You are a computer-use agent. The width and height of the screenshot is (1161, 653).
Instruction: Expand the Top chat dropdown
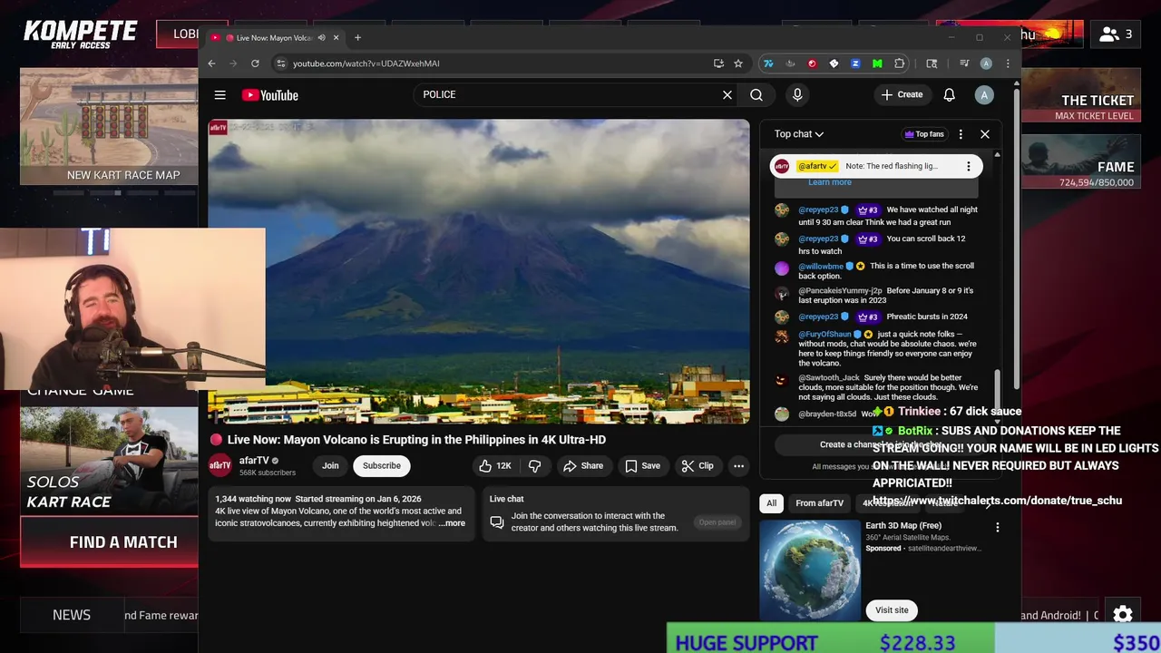[798, 134]
